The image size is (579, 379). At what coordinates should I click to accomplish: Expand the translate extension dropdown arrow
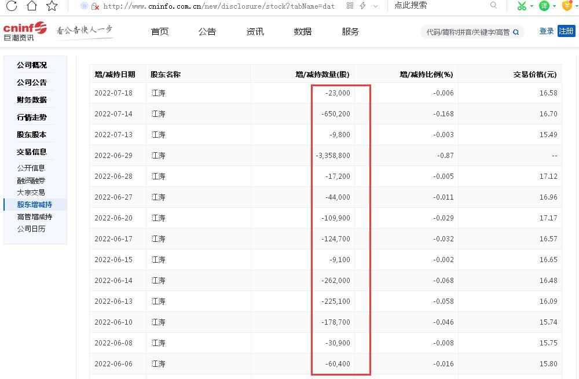(x=554, y=6)
